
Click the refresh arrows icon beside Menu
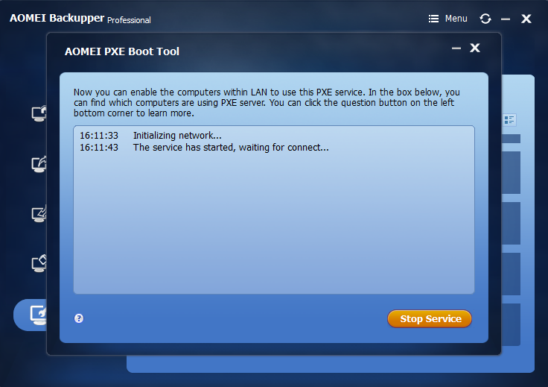485,19
